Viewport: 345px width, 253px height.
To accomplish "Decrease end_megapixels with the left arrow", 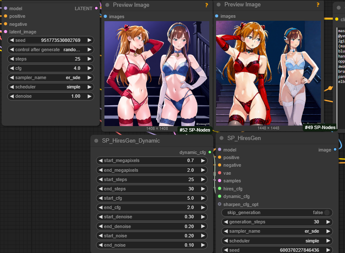I will click(x=101, y=170).
